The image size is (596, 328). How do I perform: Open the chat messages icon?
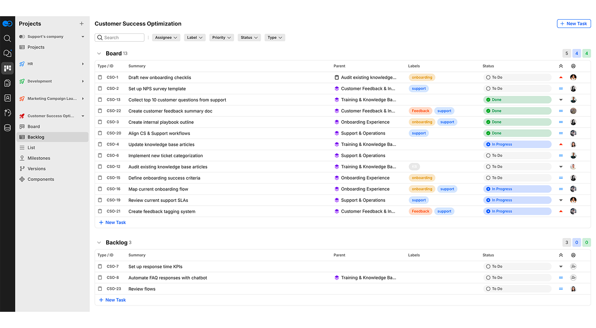7,53
